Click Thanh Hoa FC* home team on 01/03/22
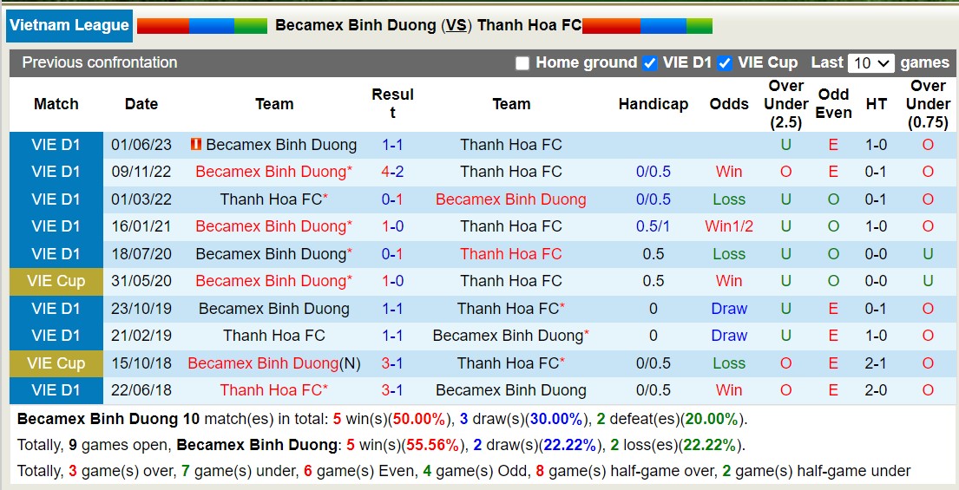The width and height of the screenshot is (959, 490). (x=274, y=199)
